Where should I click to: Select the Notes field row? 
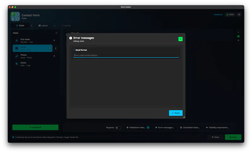[x=33, y=64]
